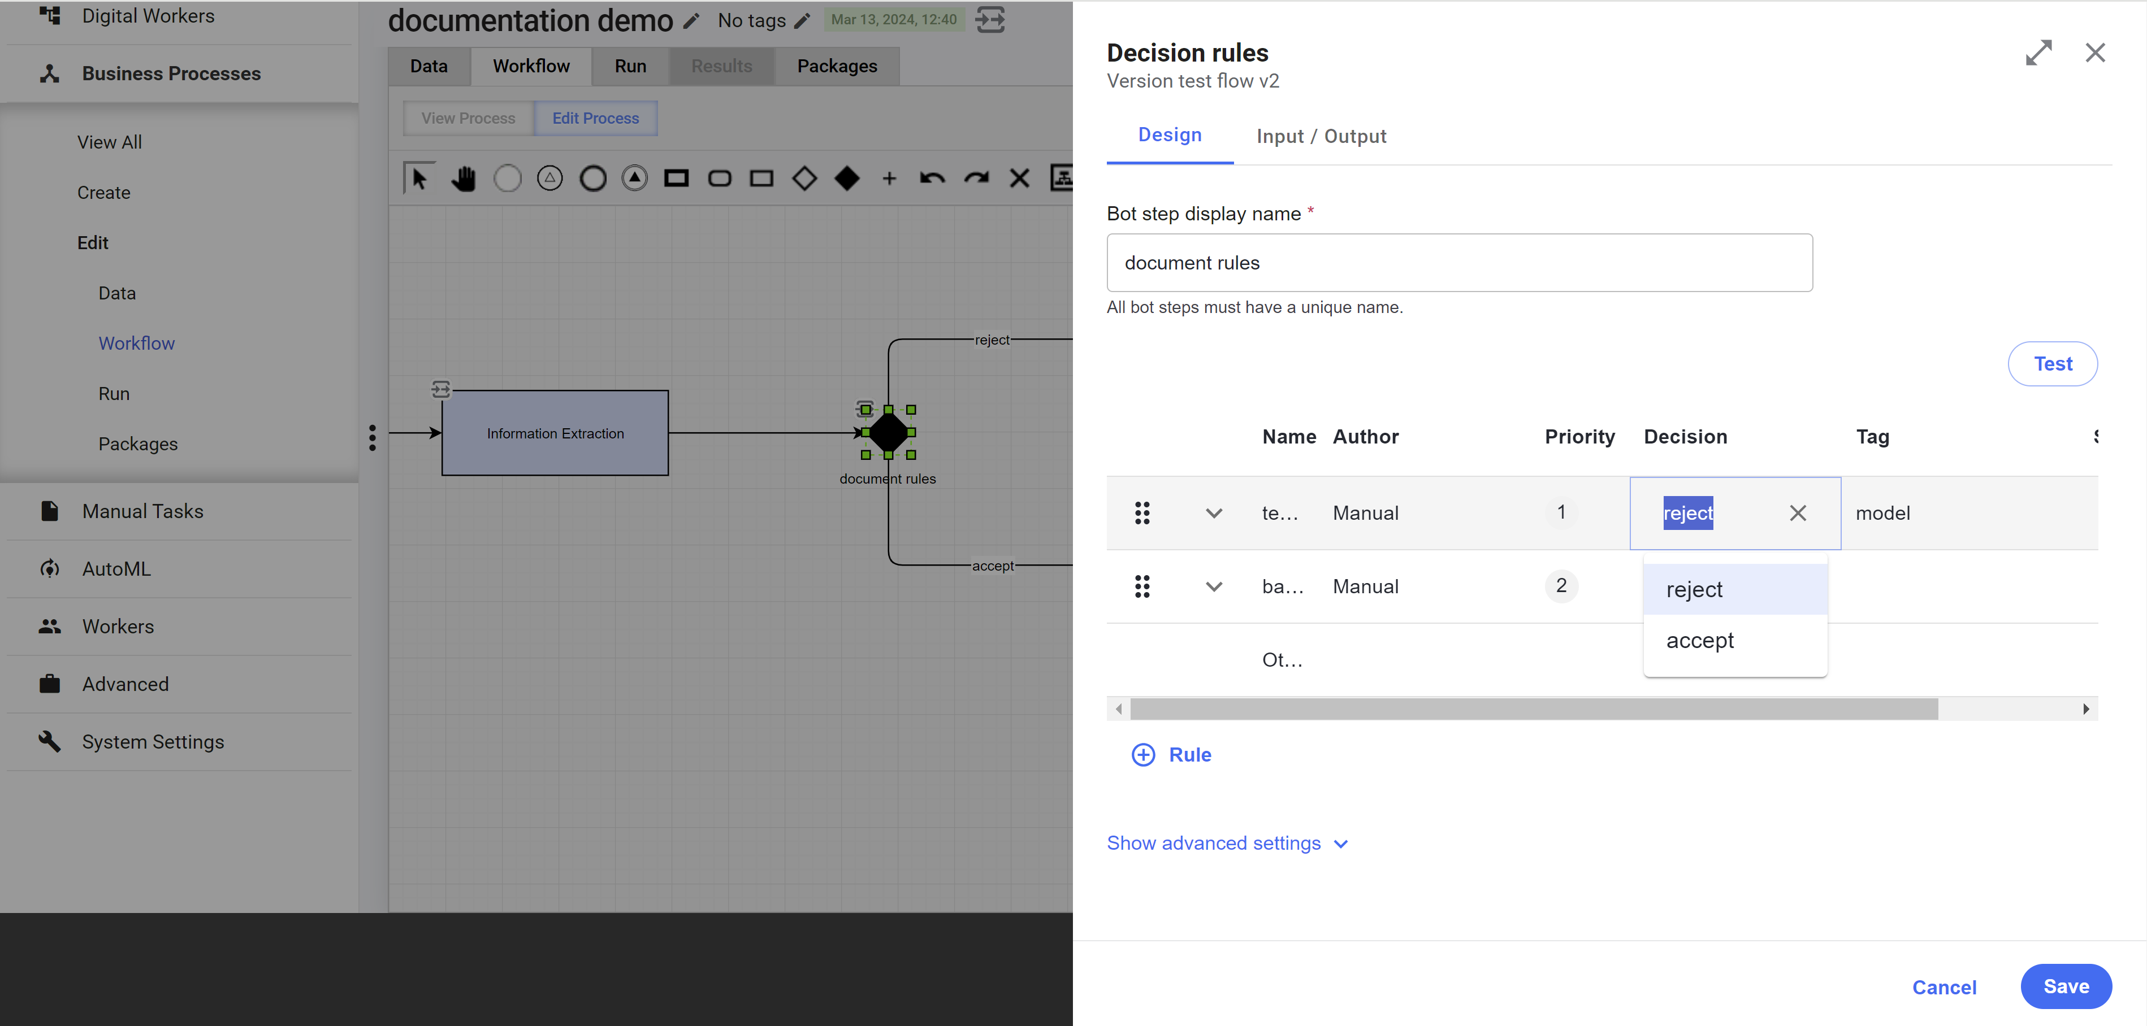Open the Input / Output tab

(x=1321, y=137)
